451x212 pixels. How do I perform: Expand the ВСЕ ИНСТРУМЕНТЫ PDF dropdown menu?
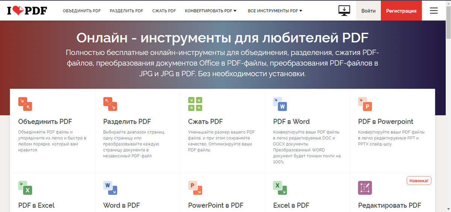pyautogui.click(x=275, y=11)
